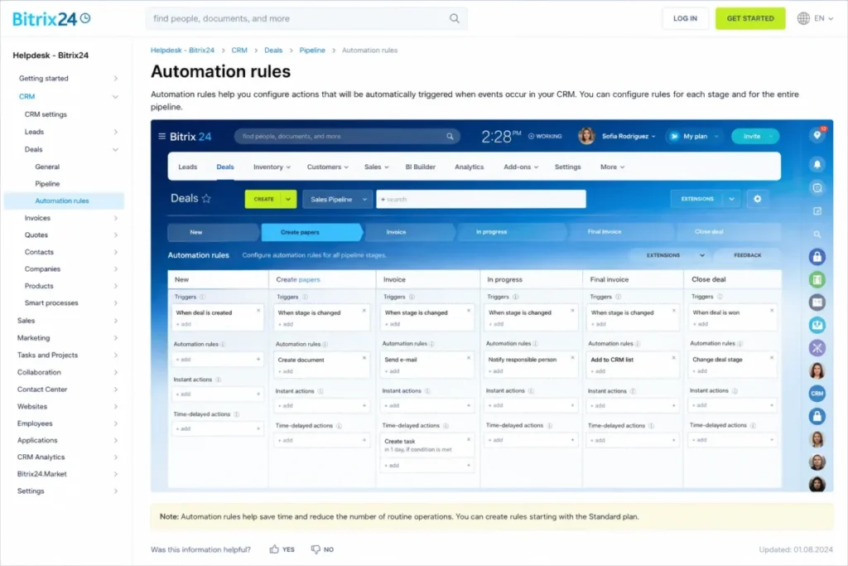Click '+ add' under Instant actions in New column

pos(217,394)
